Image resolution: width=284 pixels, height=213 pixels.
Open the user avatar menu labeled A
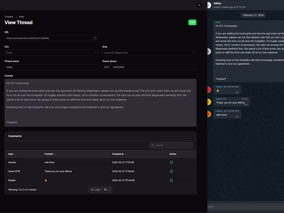point(199,5)
